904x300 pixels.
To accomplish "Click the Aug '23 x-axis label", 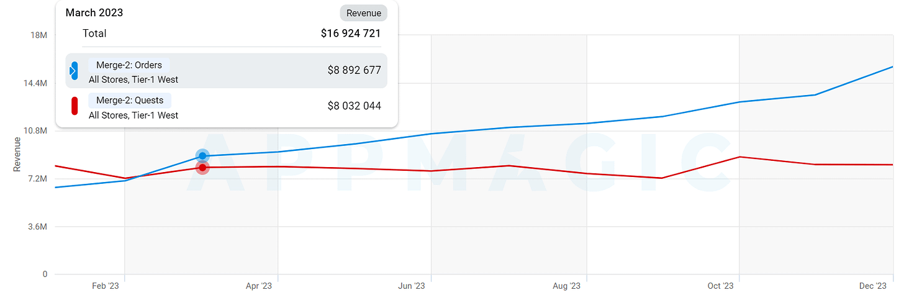I will click(566, 286).
